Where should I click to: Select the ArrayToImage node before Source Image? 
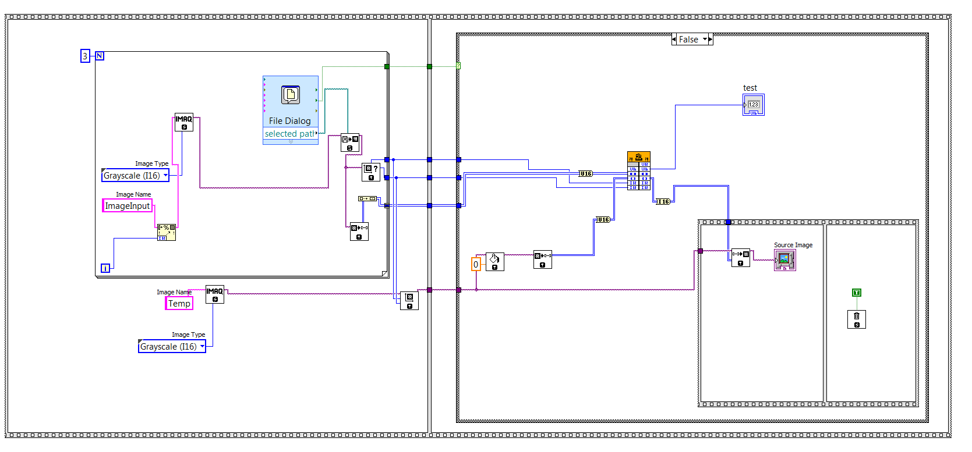(x=741, y=258)
